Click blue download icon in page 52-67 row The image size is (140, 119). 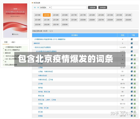point(132,75)
